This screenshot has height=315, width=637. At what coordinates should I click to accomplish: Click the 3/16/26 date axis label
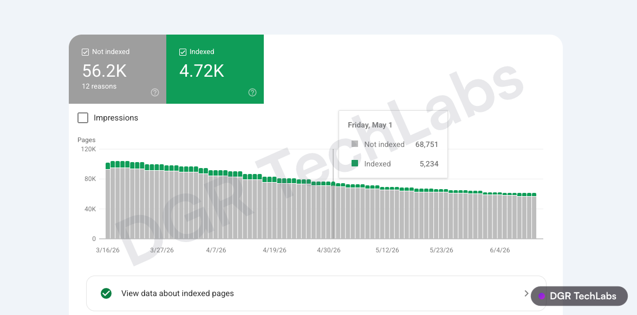pos(108,250)
